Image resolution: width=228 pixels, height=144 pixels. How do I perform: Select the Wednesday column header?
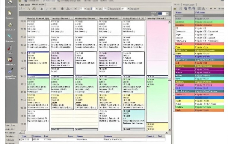tap(86, 18)
